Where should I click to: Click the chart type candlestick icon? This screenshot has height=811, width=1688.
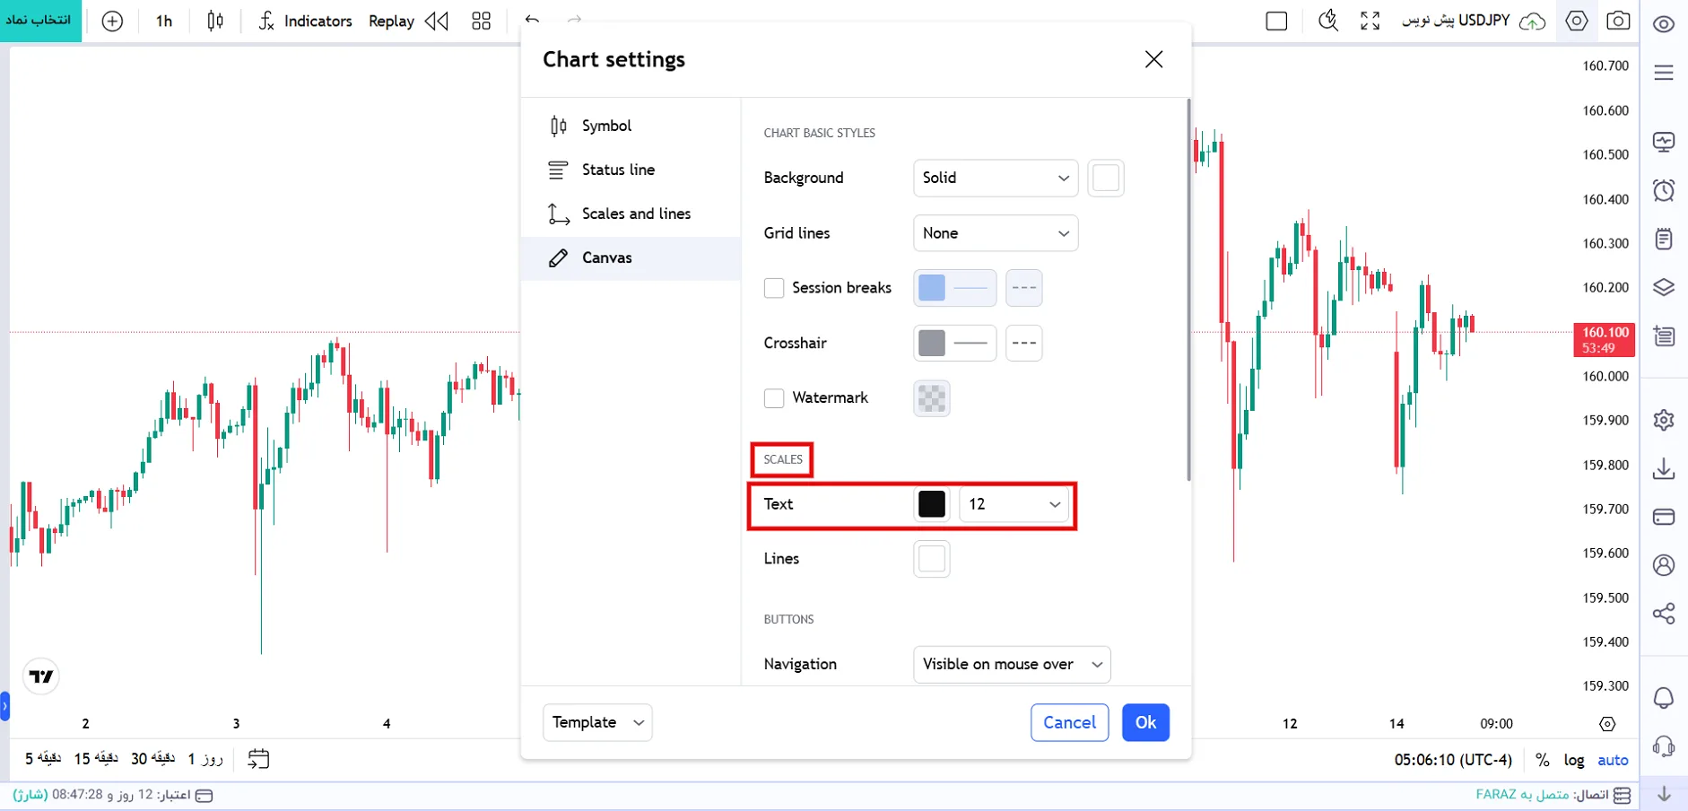215,21
